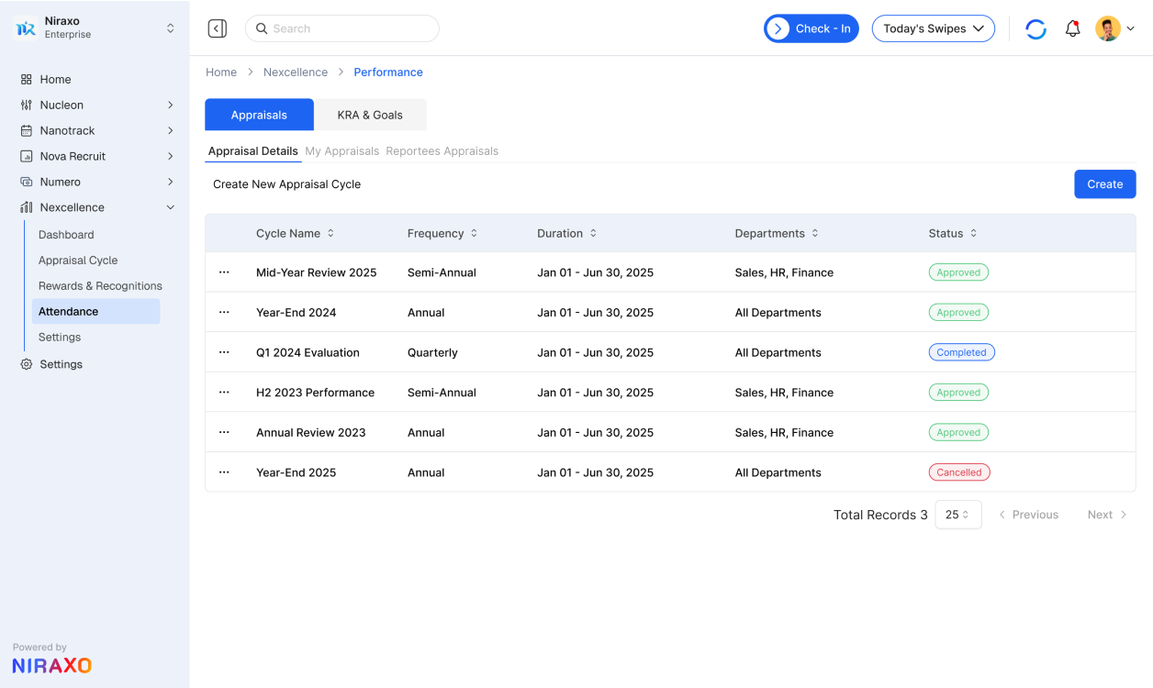Collapse the Nexcellence menu group
Screen dimensions: 1153x688
coord(170,206)
